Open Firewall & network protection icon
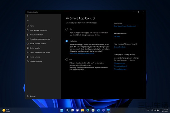The height and width of the screenshot is (113, 170). coord(28,39)
